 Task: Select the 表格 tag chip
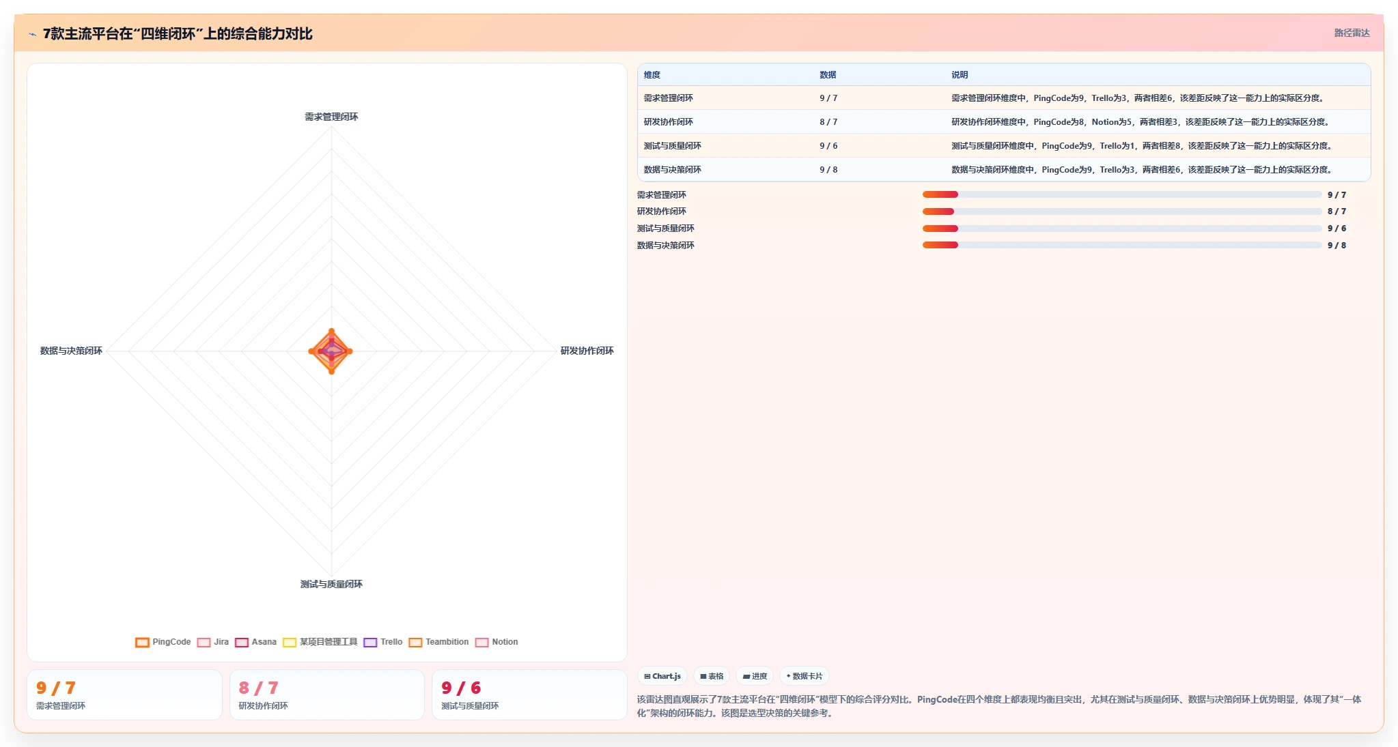pyautogui.click(x=712, y=676)
